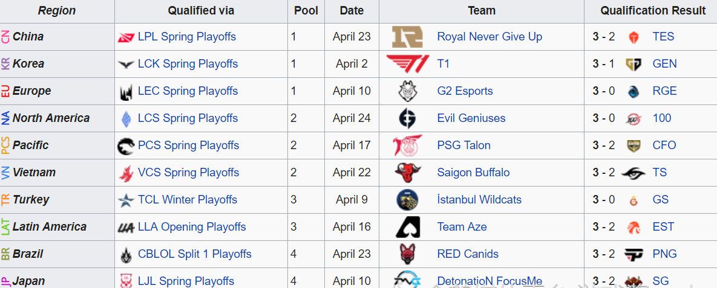Click the Saigon Buffalo bull logo
Screen dimensions: 717x288
pos(407,173)
